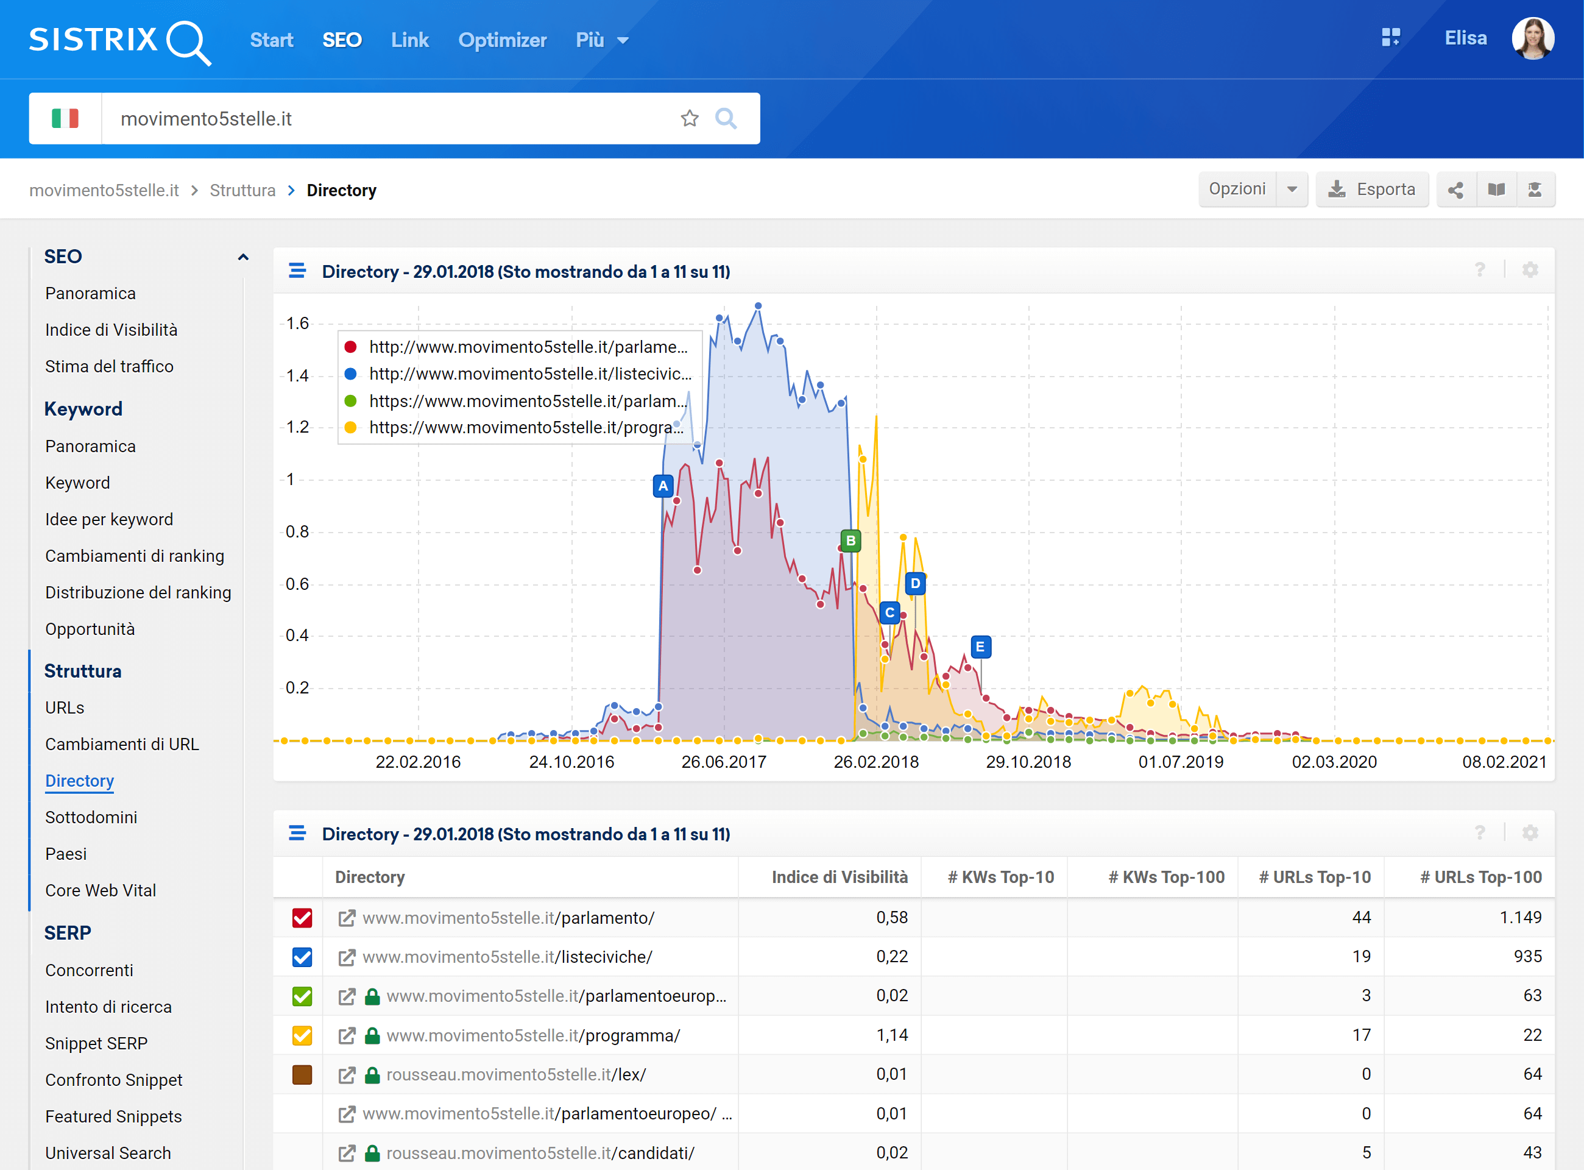Open the handbook book icon
This screenshot has height=1170, width=1584.
pyautogui.click(x=1496, y=190)
